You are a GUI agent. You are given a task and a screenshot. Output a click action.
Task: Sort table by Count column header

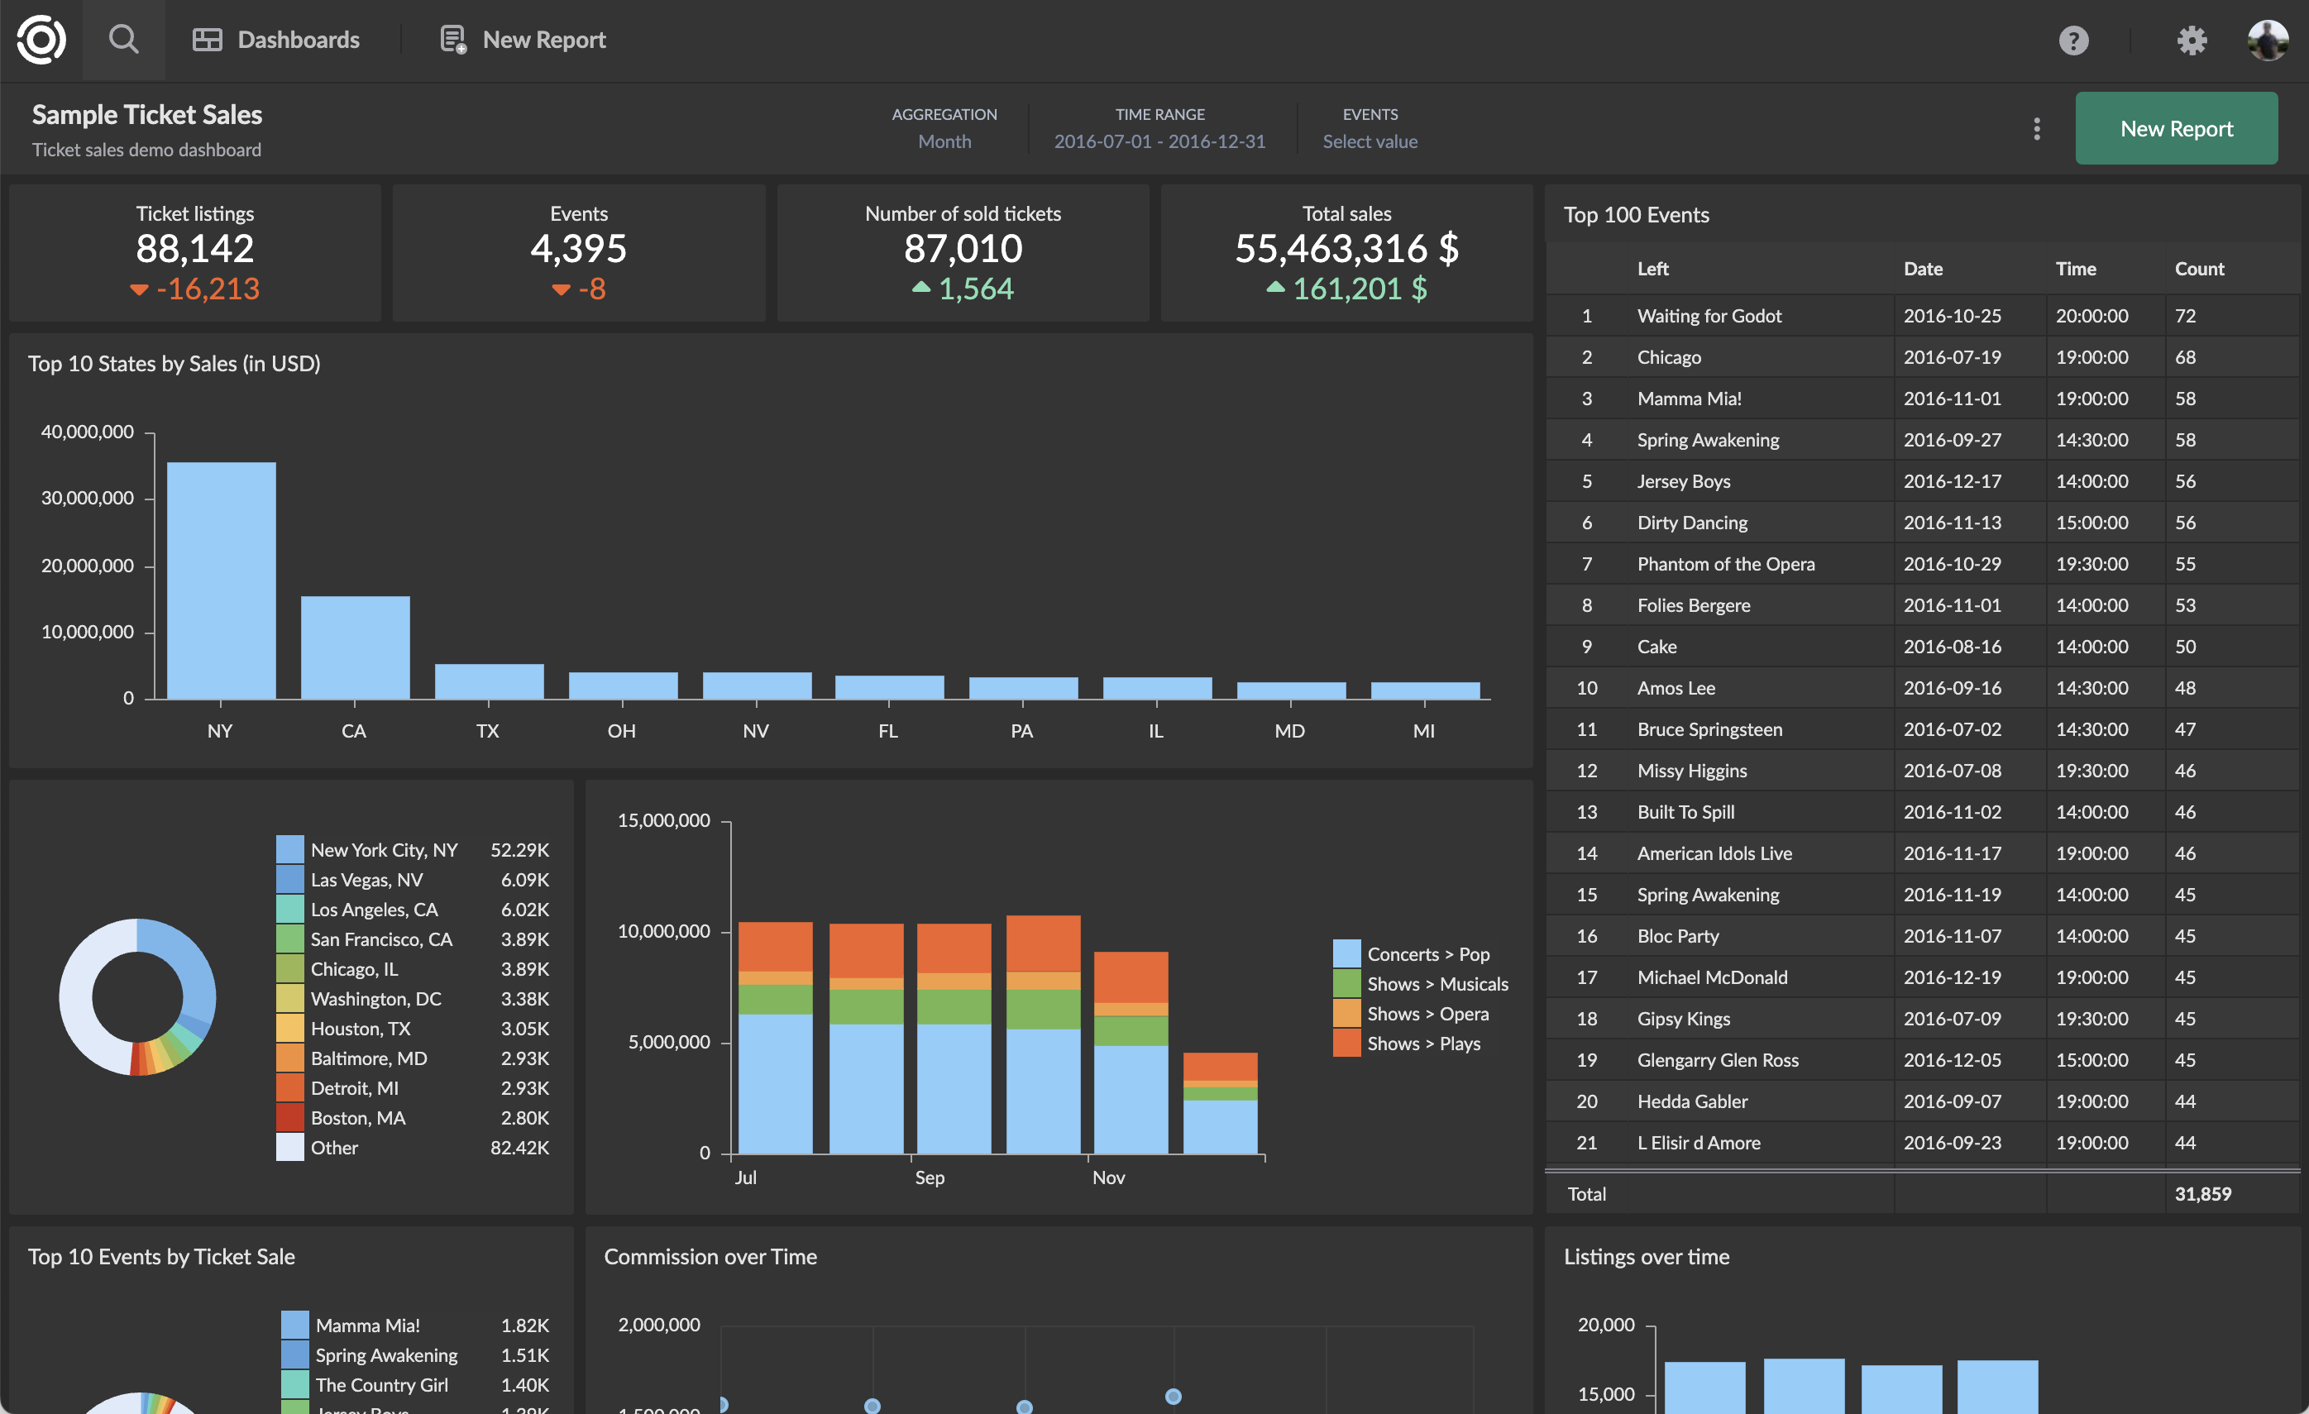coord(2198,269)
